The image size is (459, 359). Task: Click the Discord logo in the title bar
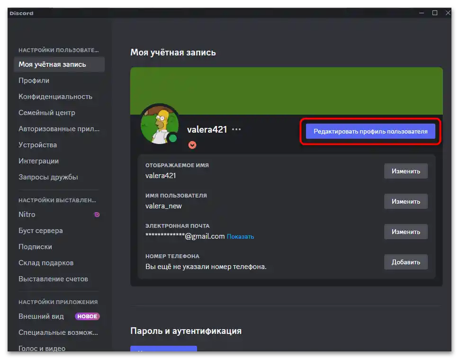22,13
